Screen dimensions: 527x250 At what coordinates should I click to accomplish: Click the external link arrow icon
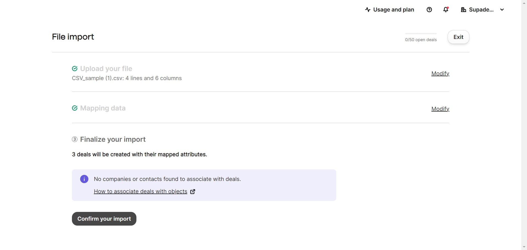click(193, 192)
